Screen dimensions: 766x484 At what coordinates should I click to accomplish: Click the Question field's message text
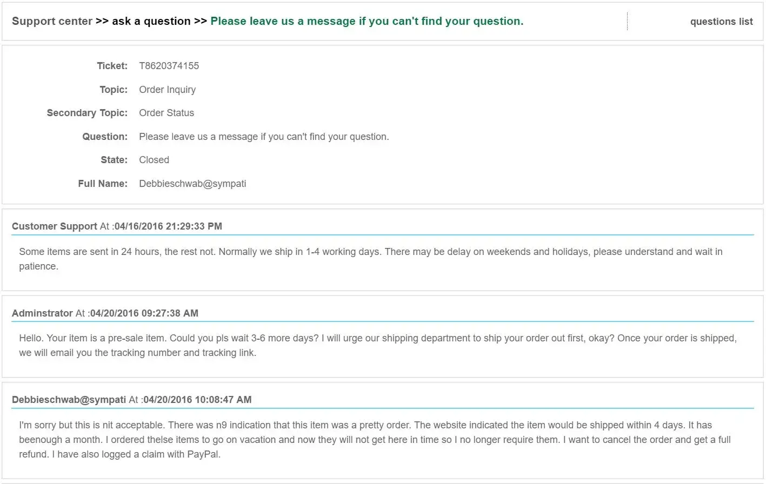pyautogui.click(x=264, y=137)
